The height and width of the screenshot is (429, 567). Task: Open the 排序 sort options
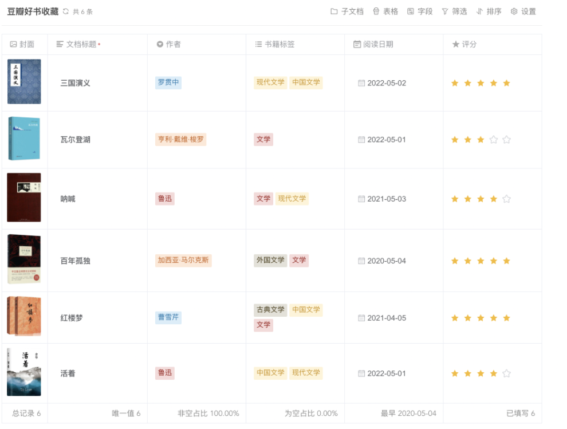pos(489,11)
